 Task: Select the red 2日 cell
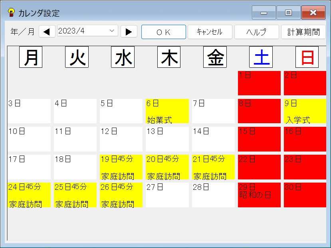coord(305,83)
